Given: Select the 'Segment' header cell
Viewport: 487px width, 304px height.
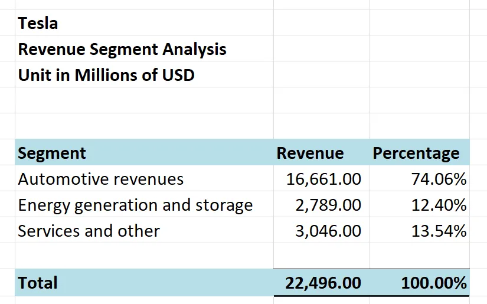Looking at the screenshot, I should (144, 152).
